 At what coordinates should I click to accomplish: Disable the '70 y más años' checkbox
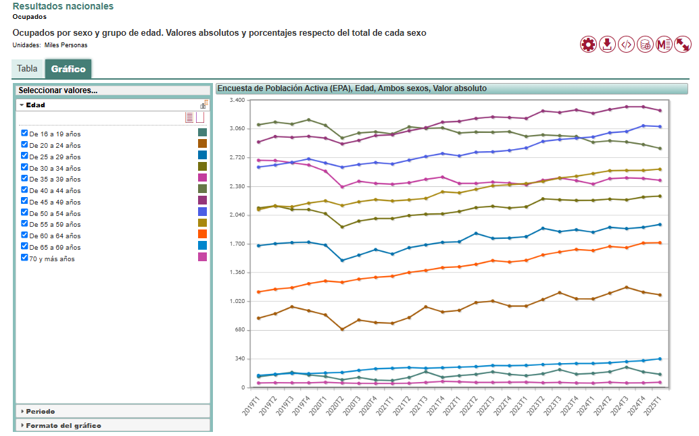25,258
